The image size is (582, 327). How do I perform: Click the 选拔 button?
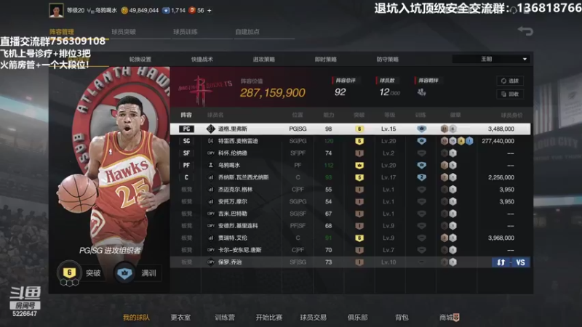click(x=510, y=81)
